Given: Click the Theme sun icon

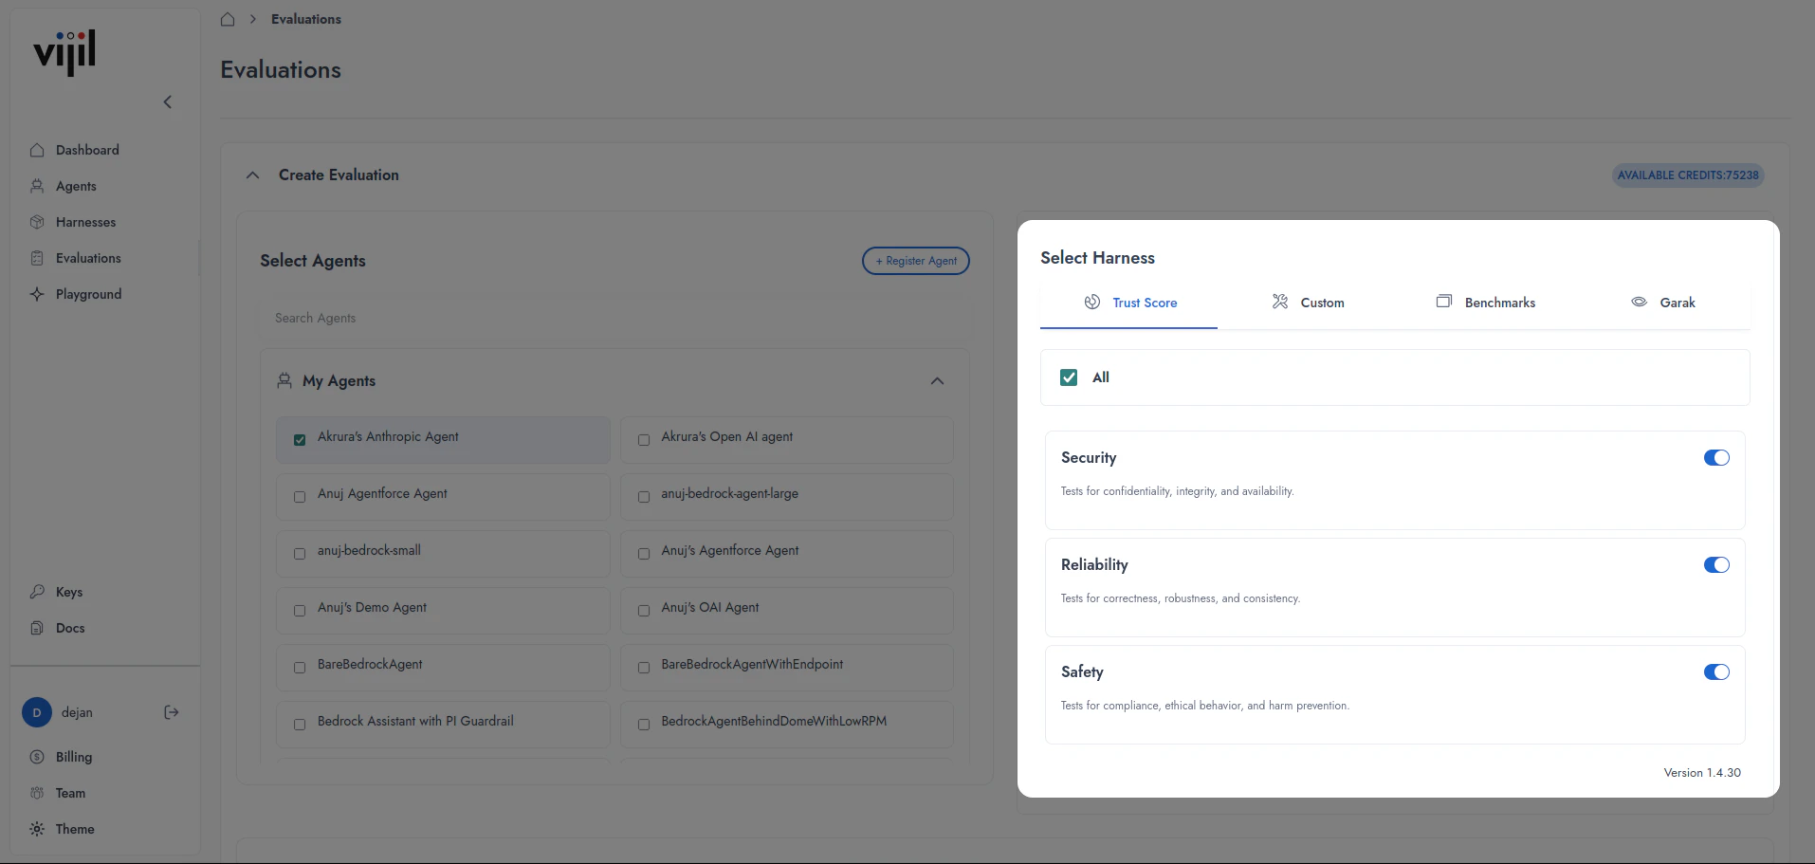Looking at the screenshot, I should [x=37, y=829].
